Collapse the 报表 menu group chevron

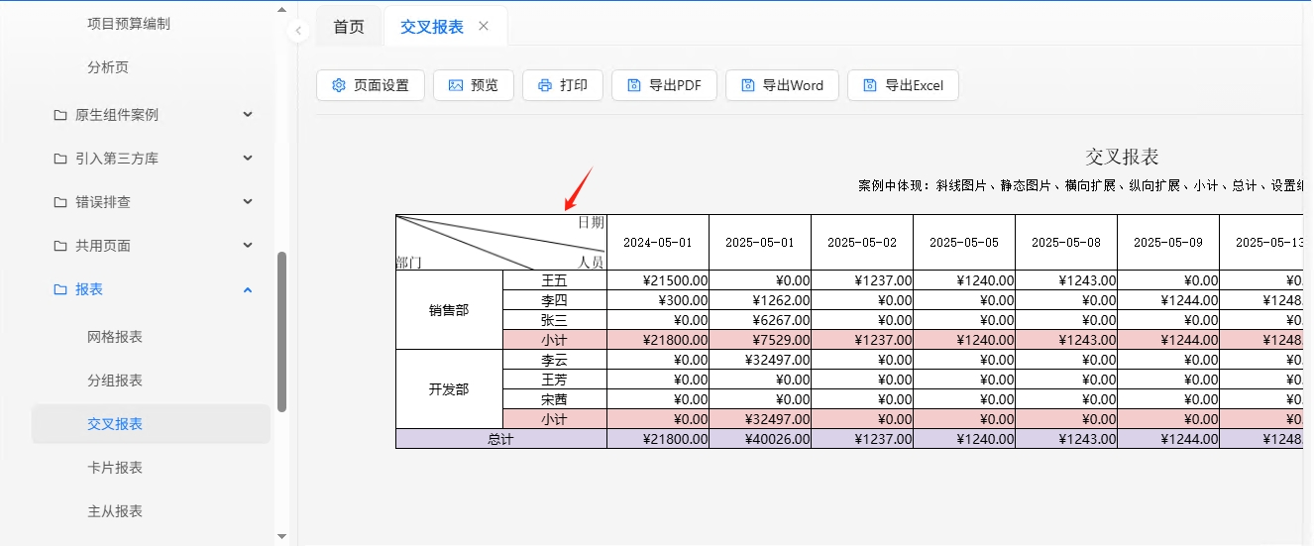[x=248, y=289]
